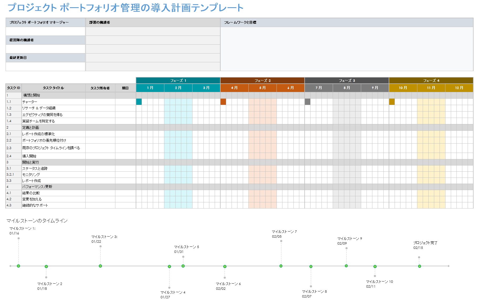The height and width of the screenshot is (301, 484).
Task: Click the マイルストーン 7 label text
Action: pyautogui.click(x=284, y=232)
